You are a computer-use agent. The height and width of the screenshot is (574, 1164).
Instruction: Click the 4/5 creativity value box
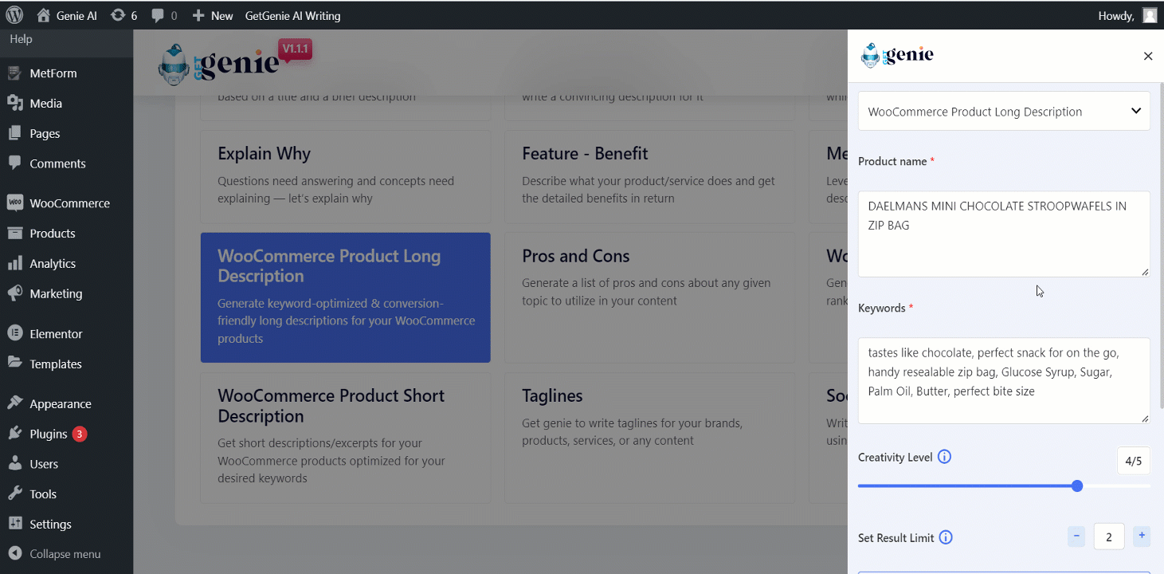click(x=1134, y=461)
